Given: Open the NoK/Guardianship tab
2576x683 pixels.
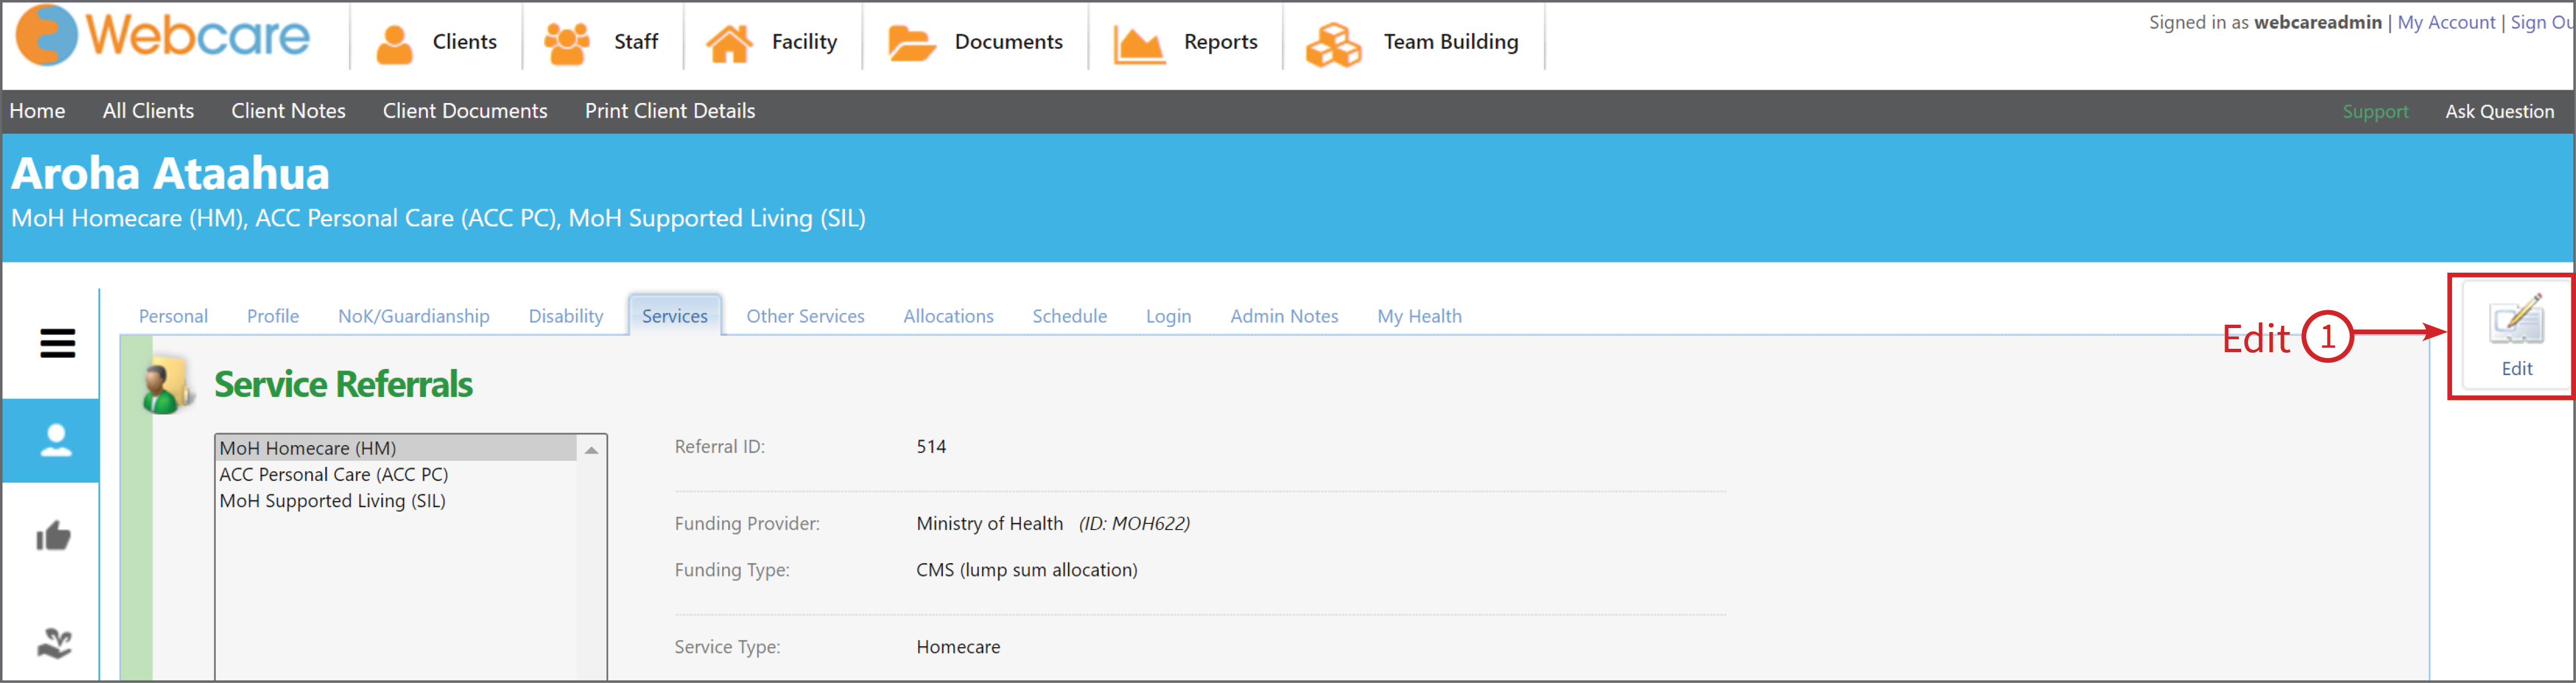Looking at the screenshot, I should coord(414,316).
